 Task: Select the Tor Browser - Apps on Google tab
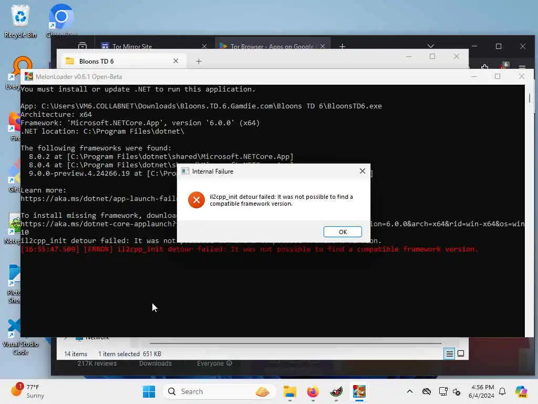click(272, 46)
